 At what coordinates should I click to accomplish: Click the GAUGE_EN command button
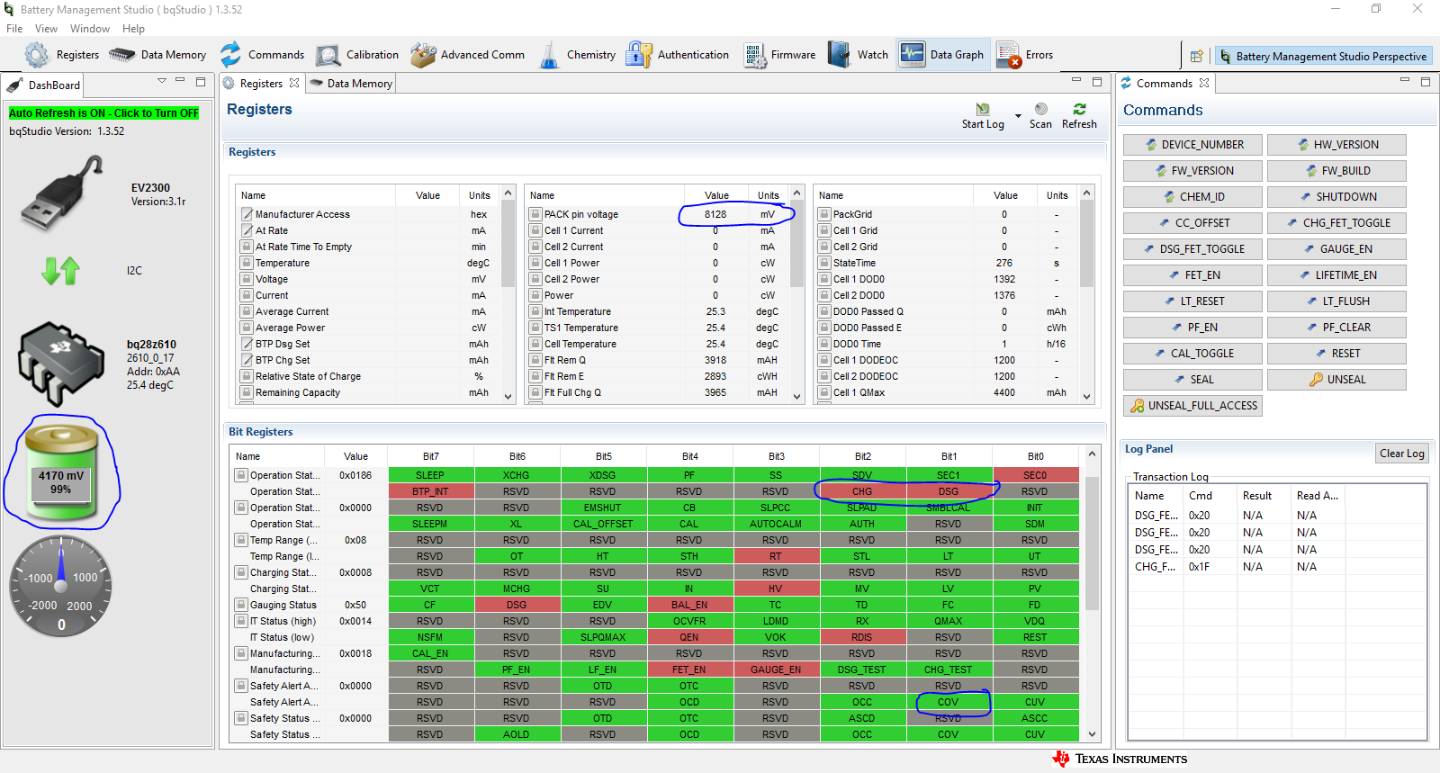click(x=1336, y=249)
